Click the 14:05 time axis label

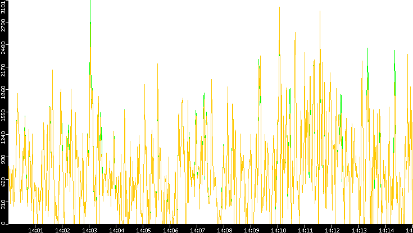[143, 230]
